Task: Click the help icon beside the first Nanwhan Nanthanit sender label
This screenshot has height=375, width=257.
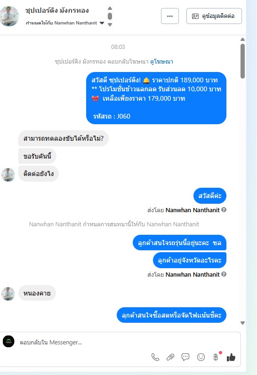Action: (x=224, y=210)
